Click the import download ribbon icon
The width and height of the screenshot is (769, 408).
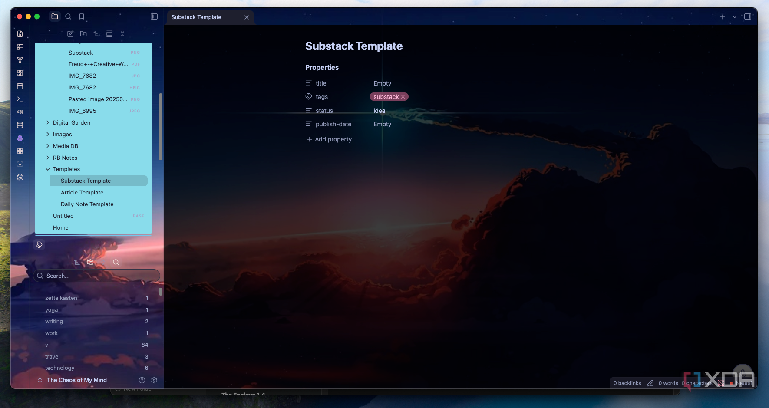(x=20, y=164)
